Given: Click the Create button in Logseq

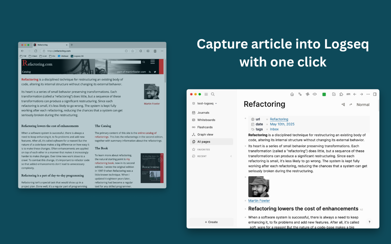Looking at the screenshot, I should 211,222.
